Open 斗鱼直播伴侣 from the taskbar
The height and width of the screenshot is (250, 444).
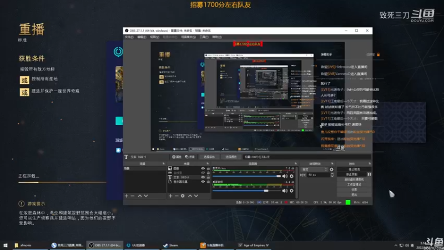coord(215,245)
